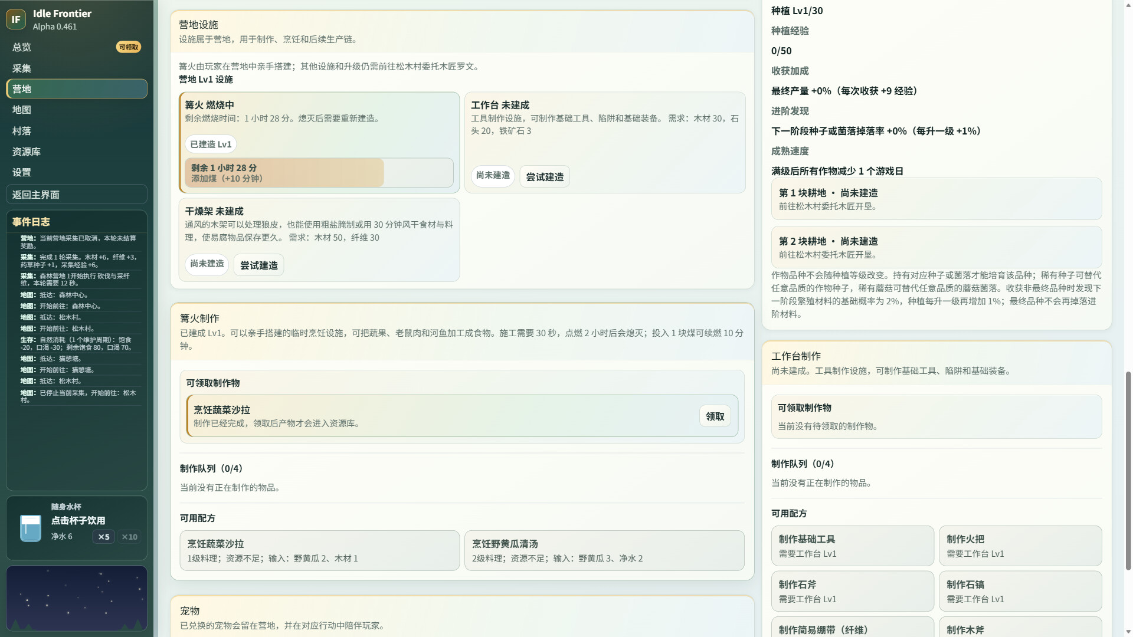Click the IF app logo icon
The image size is (1133, 637).
pos(16,19)
